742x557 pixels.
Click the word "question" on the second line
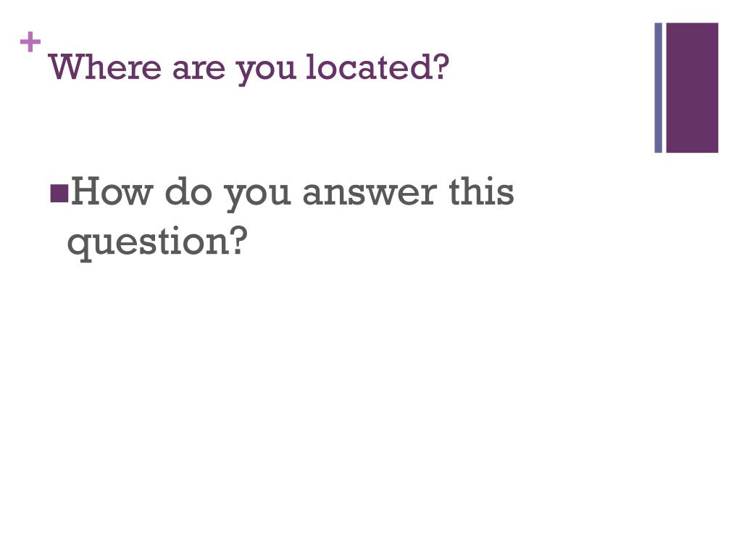point(149,242)
